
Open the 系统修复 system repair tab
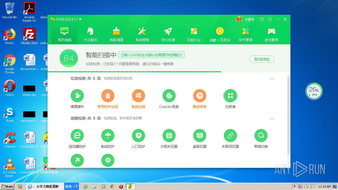point(142,35)
